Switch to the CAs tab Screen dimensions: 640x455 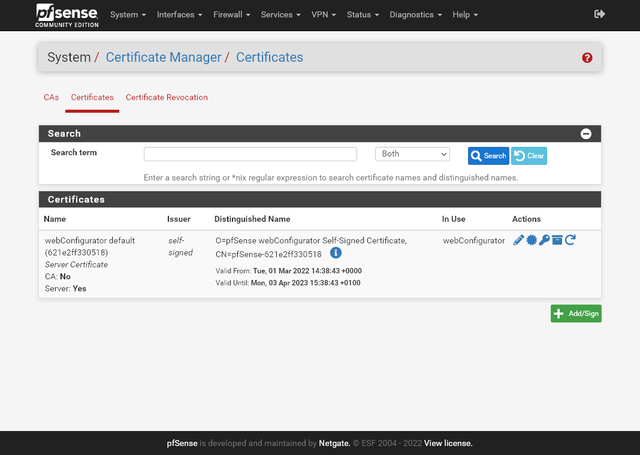pos(51,97)
